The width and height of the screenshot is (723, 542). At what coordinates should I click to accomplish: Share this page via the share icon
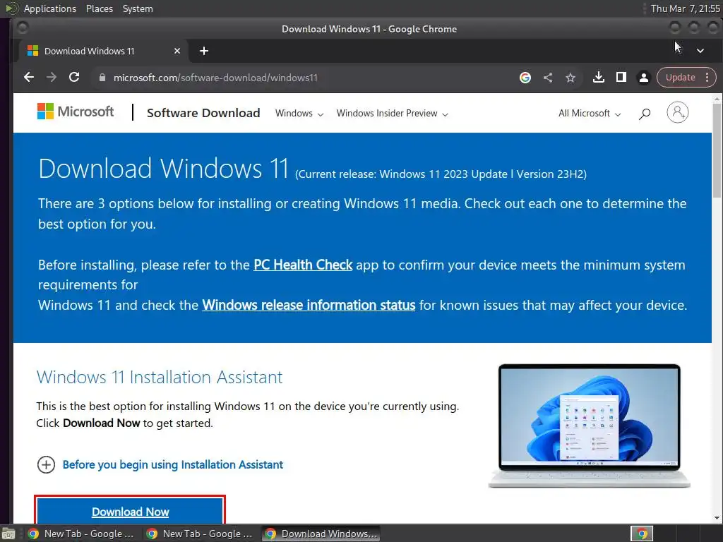(548, 78)
